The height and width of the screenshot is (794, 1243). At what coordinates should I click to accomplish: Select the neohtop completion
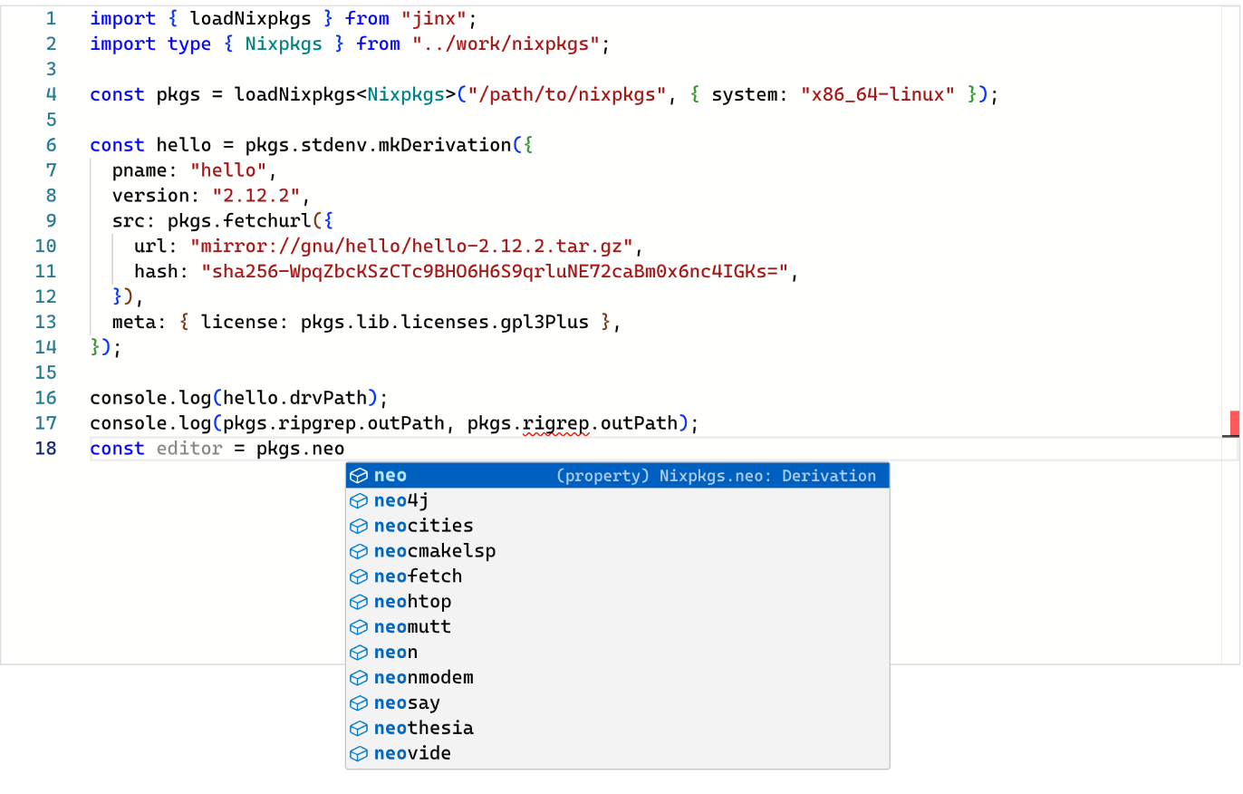[618, 603]
